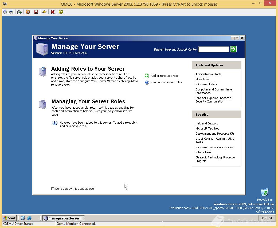Click the green arrow icon beside Add or remove a role
Screen dimensions: 278x228
[147, 76]
